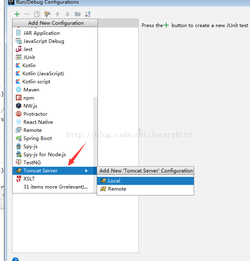Select Tomcat Server menu item
Screen dimensions: 250x261
point(55,171)
